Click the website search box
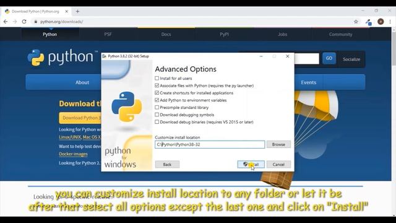The width and height of the screenshot is (396, 223). (x=307, y=59)
